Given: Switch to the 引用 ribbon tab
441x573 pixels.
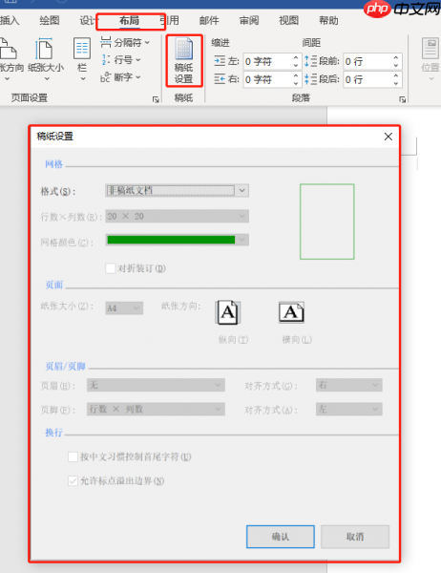Looking at the screenshot, I should (172, 20).
